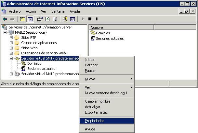Click Extensiones de servicio Web folder icon
Screen dimensions: 198x133
(x=17, y=53)
